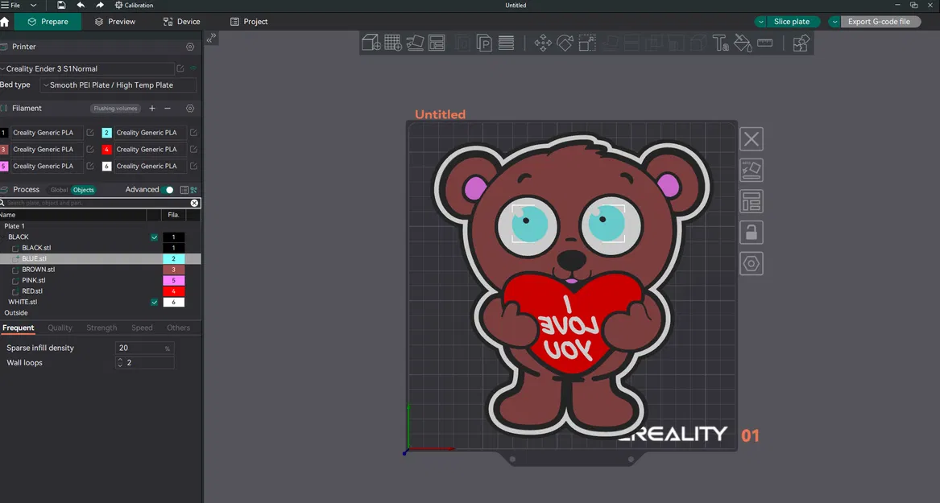This screenshot has height=503, width=940.
Task: Open plate settings via the gear icon
Action: pos(751,263)
